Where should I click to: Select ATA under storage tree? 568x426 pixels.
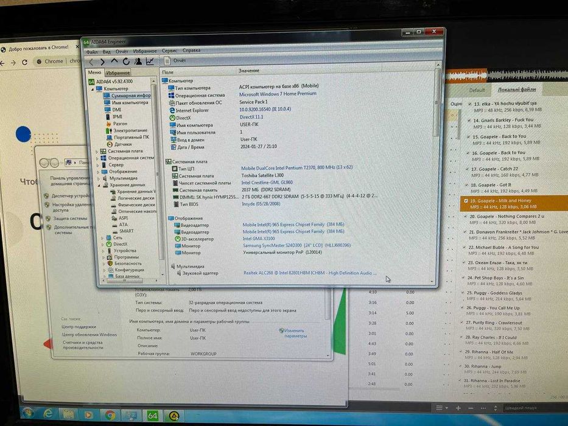pos(120,225)
